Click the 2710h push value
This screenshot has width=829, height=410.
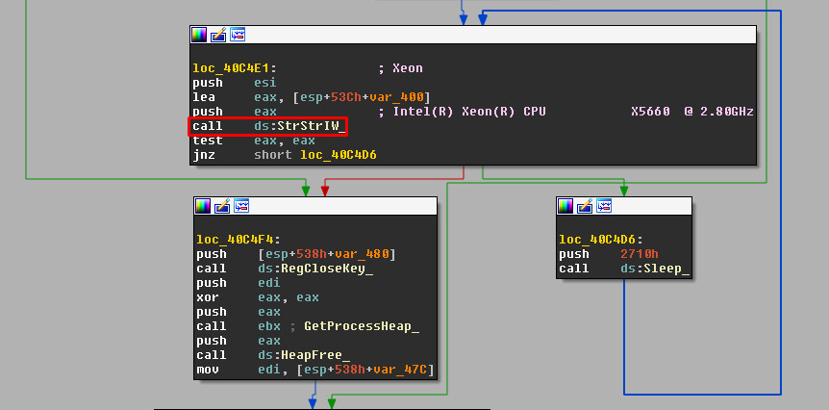640,254
